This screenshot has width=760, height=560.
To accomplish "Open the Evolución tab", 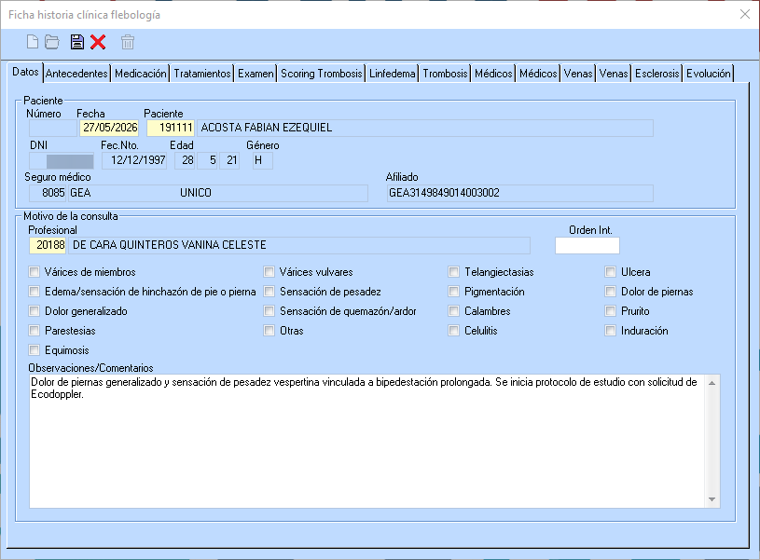I will [x=708, y=74].
